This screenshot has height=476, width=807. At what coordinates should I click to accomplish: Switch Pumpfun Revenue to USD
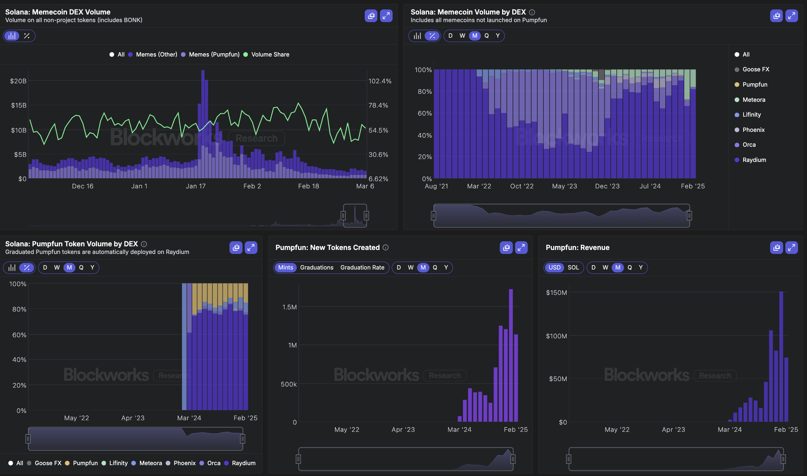[x=554, y=268]
